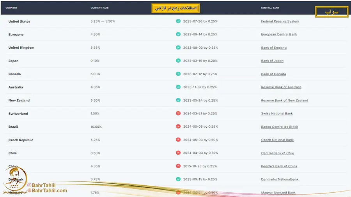Click the green up arrow in Canada row
The height and width of the screenshot is (197, 351).
coord(178,74)
